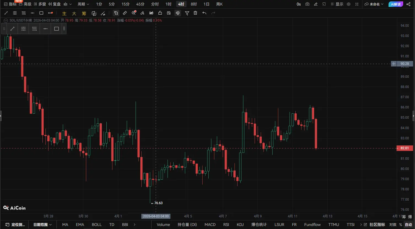The width and height of the screenshot is (415, 229).
Task: Switch to 多窗 multi-window layout
Action: click(x=40, y=4)
